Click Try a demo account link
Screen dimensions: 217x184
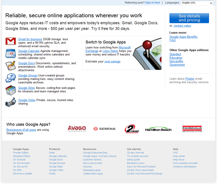pos(138,156)
